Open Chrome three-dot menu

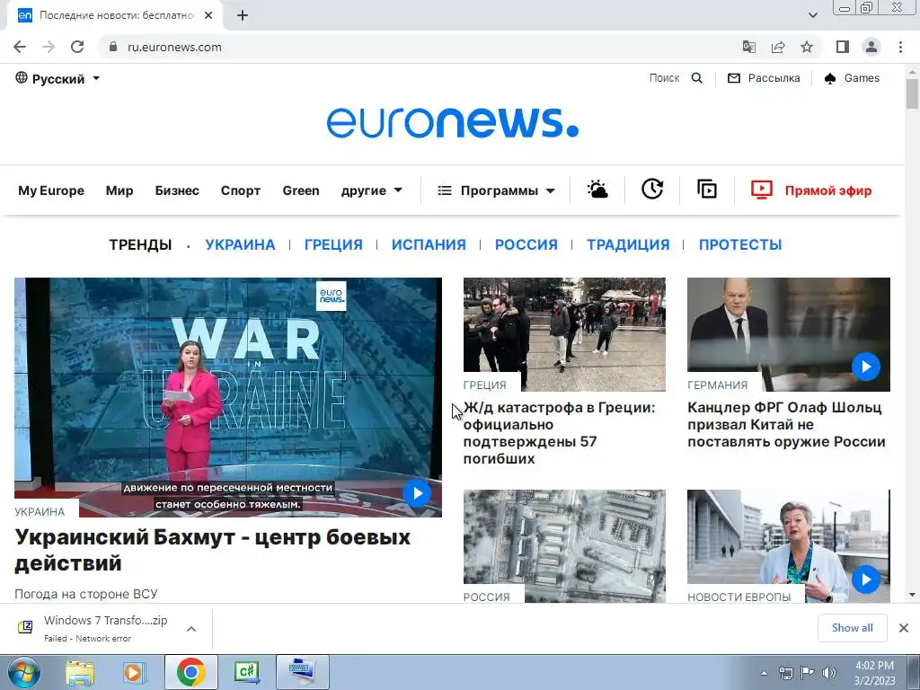[x=900, y=47]
